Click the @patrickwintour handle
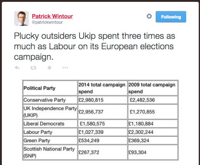Image resolution: width=200 pixels, height=165 pixels. click(x=47, y=22)
